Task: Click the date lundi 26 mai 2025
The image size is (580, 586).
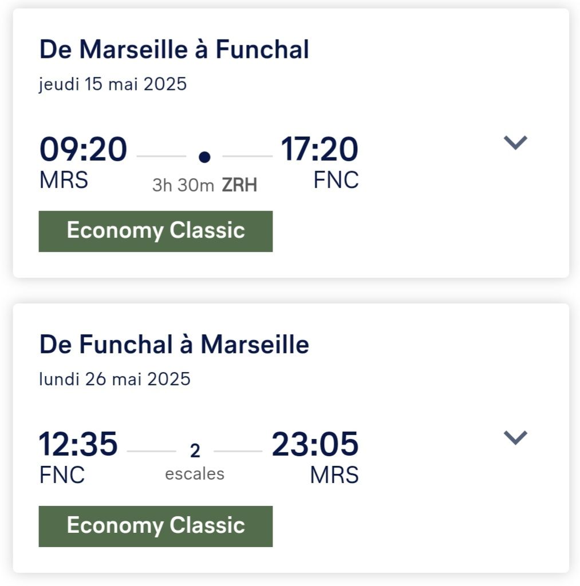Action: pyautogui.click(x=115, y=379)
